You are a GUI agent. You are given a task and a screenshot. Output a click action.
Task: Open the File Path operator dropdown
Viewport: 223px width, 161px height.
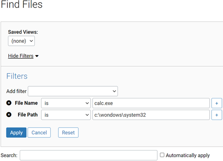click(66, 115)
